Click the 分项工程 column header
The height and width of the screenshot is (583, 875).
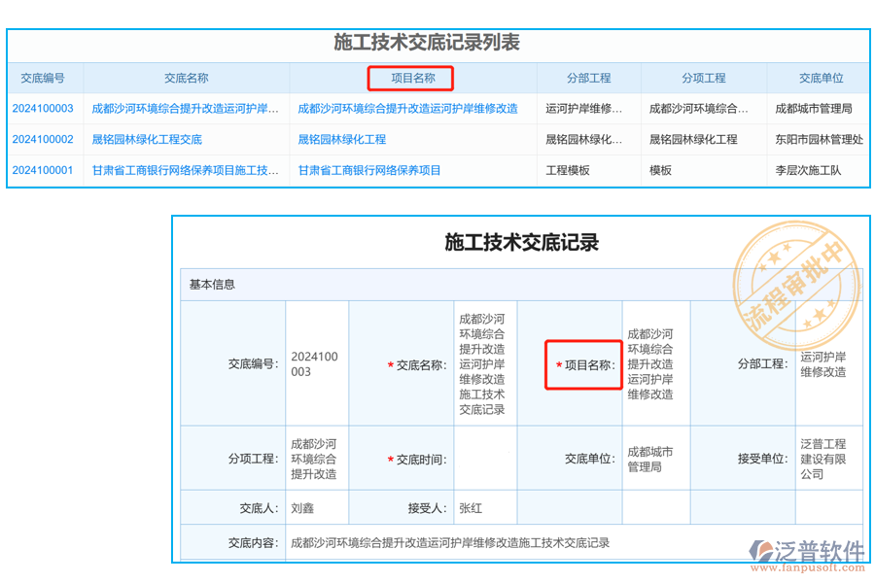pyautogui.click(x=703, y=78)
